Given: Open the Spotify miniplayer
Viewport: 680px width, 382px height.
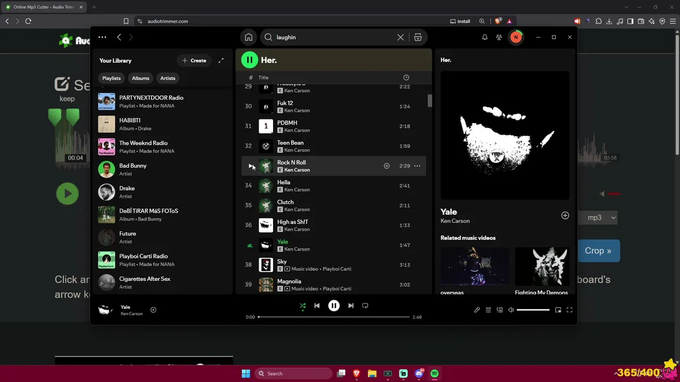Looking at the screenshot, I should click(558, 310).
